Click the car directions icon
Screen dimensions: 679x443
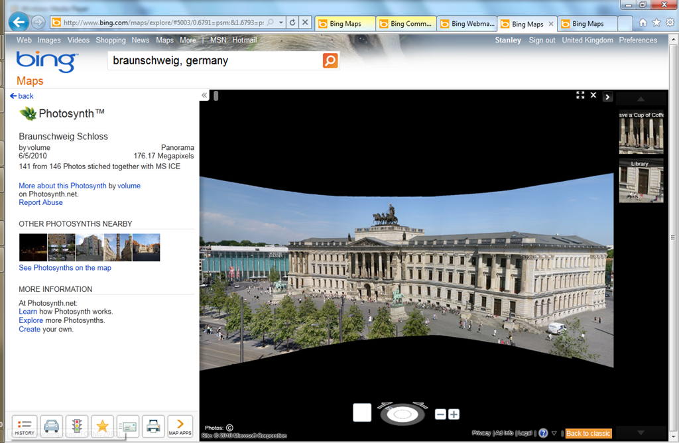click(51, 426)
